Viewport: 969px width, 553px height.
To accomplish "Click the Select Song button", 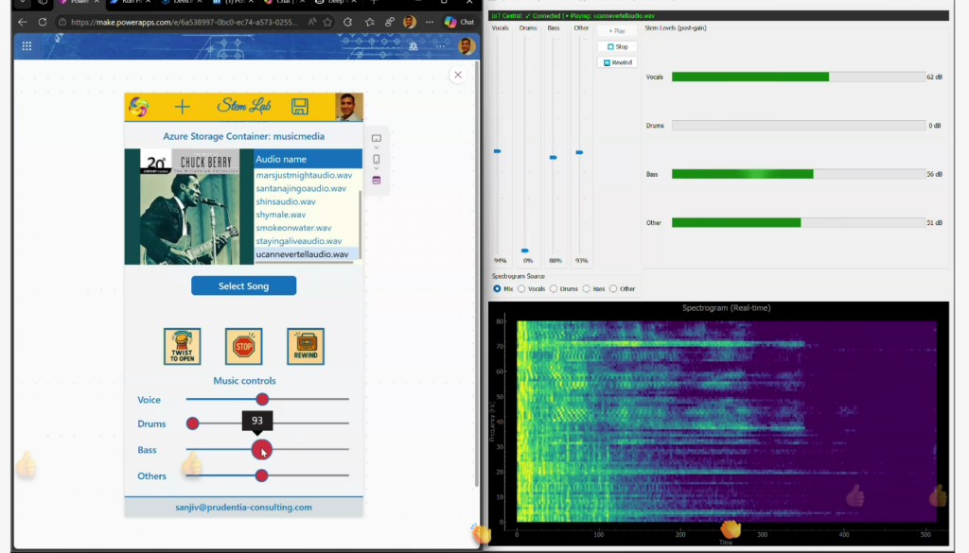I will (243, 286).
